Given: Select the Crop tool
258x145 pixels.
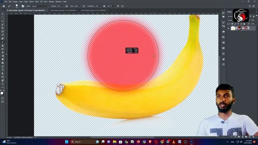Looking at the screenshot, I should pos(3,28).
